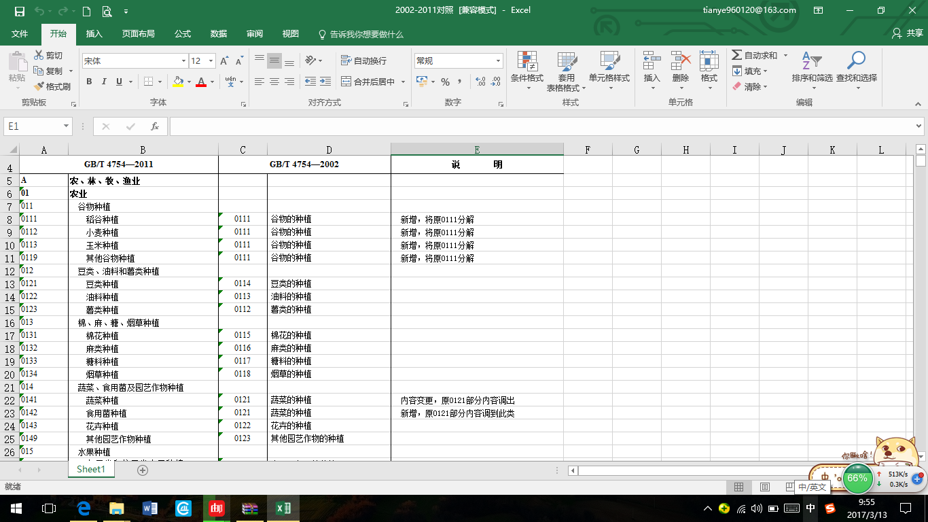Image resolution: width=928 pixels, height=522 pixels.
Task: Open the 填充 fill dropdown
Action: [750, 71]
